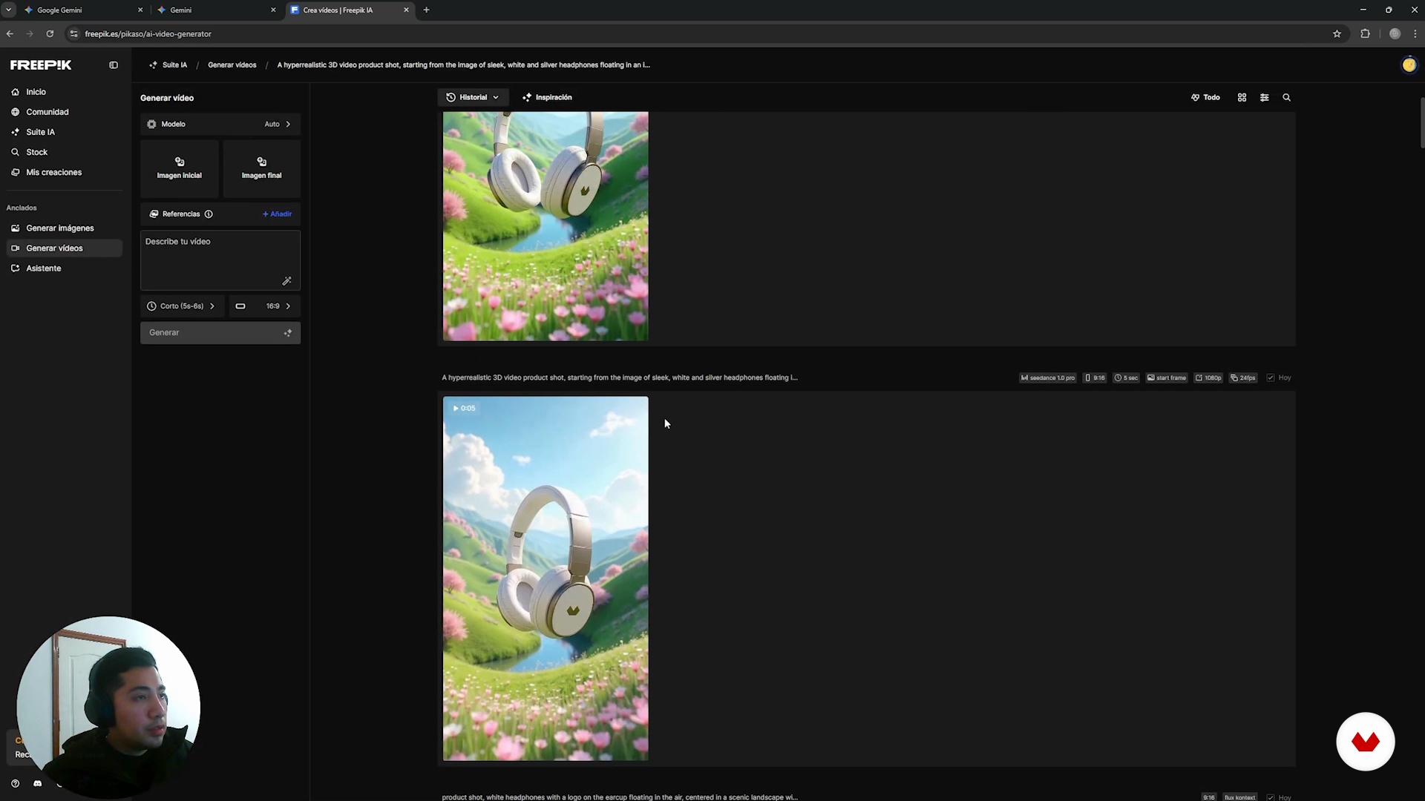
Task: Click the flux kontext tag
Action: [x=1239, y=798]
